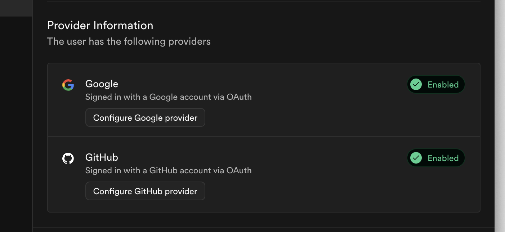
Task: Click the Enabled label text for Google
Action: [443, 85]
